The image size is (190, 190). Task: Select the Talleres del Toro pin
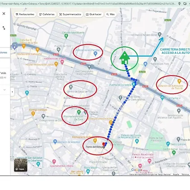coord(155,59)
